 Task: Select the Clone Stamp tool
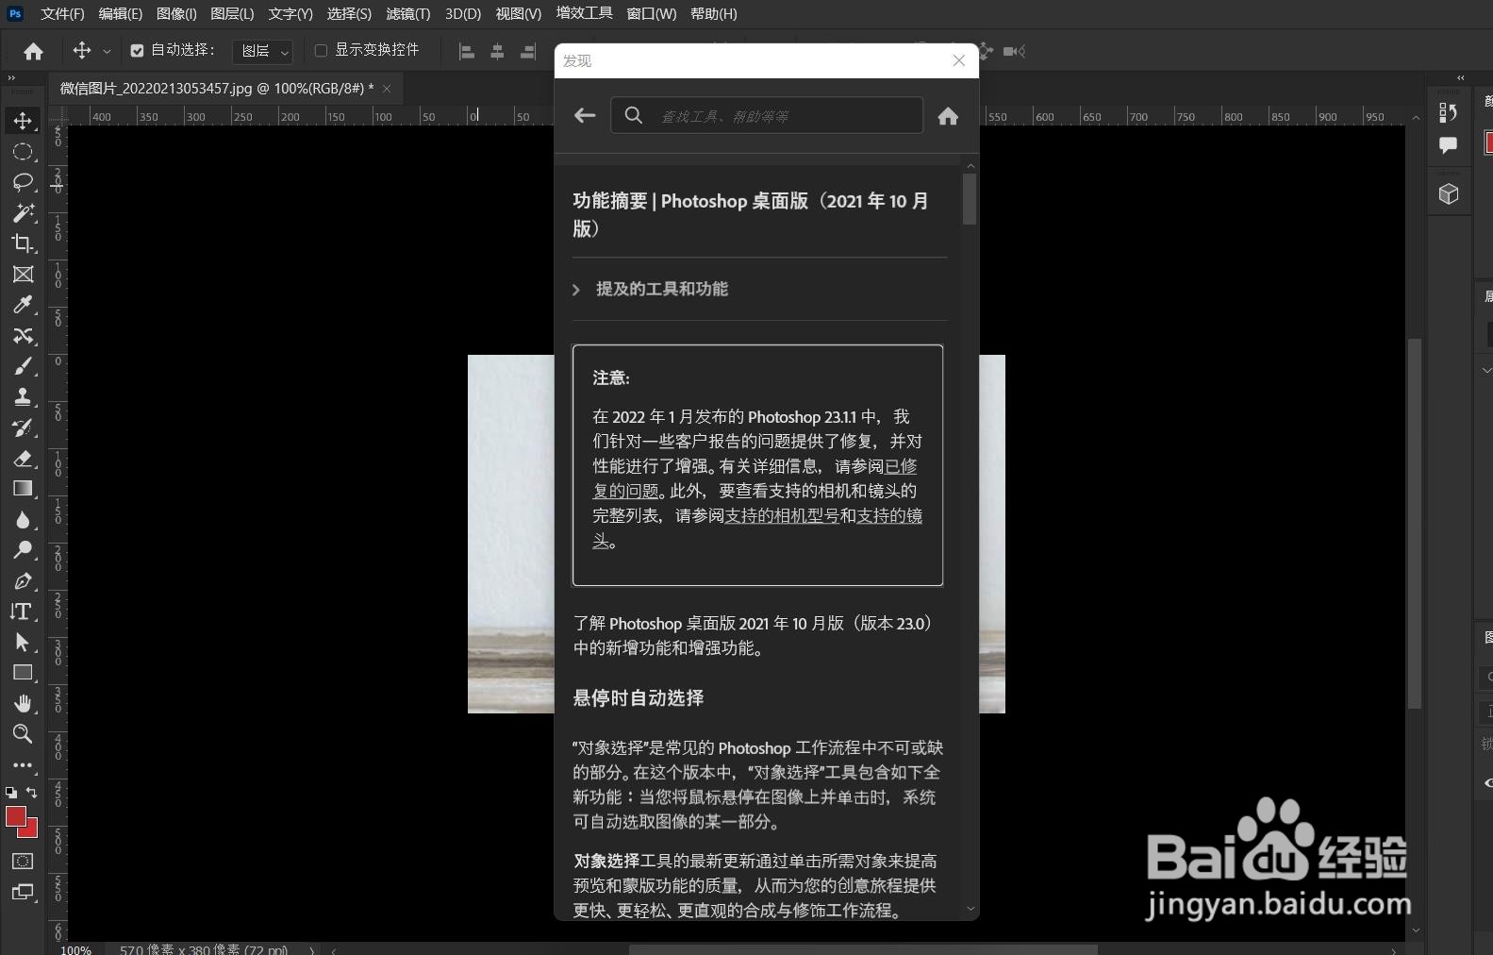click(23, 396)
